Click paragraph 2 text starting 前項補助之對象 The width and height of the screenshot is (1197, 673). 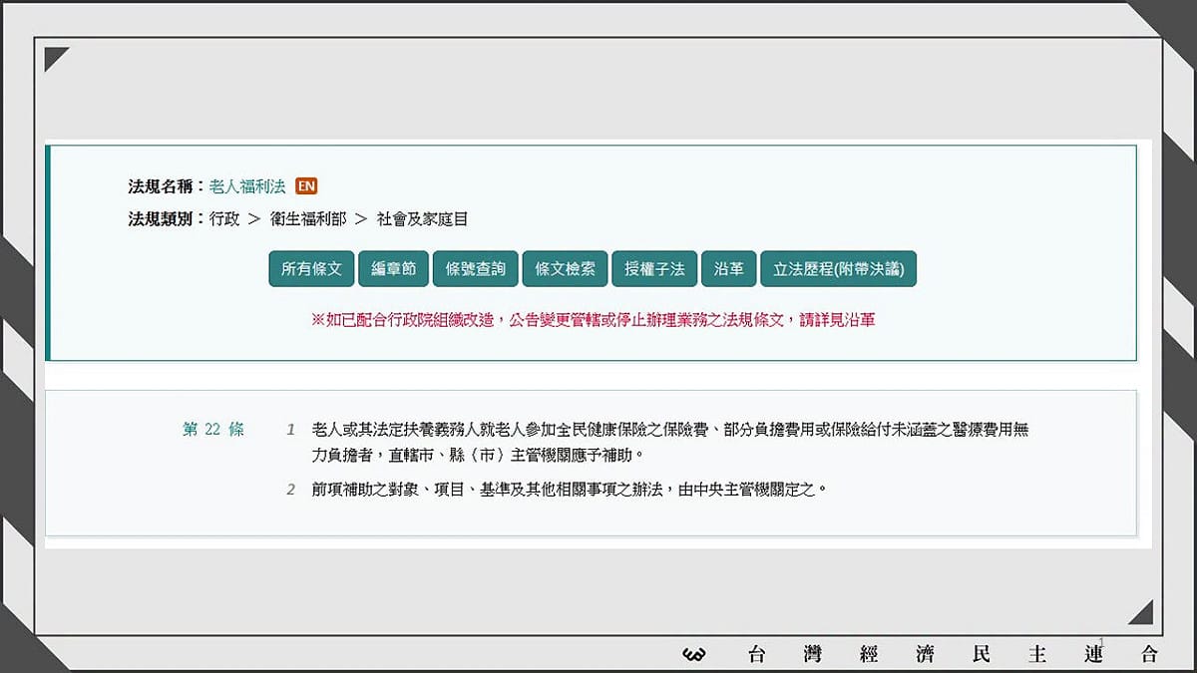coord(570,490)
